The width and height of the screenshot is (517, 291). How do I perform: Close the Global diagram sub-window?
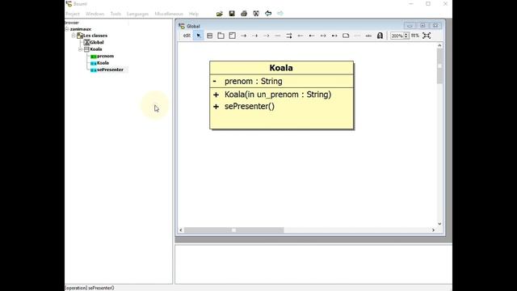pos(435,26)
